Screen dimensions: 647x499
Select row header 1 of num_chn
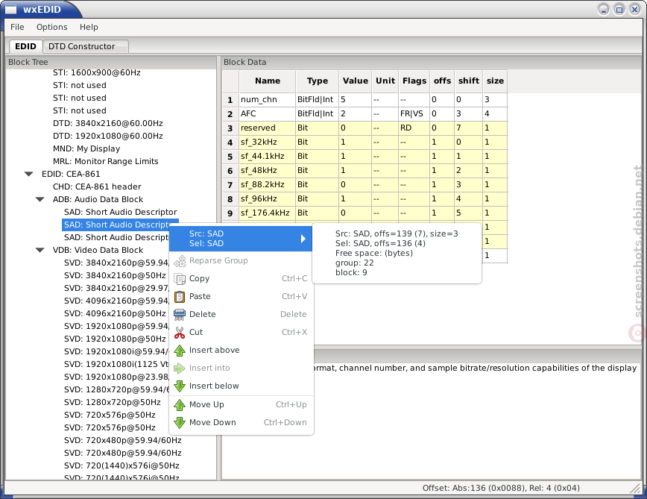click(x=230, y=100)
